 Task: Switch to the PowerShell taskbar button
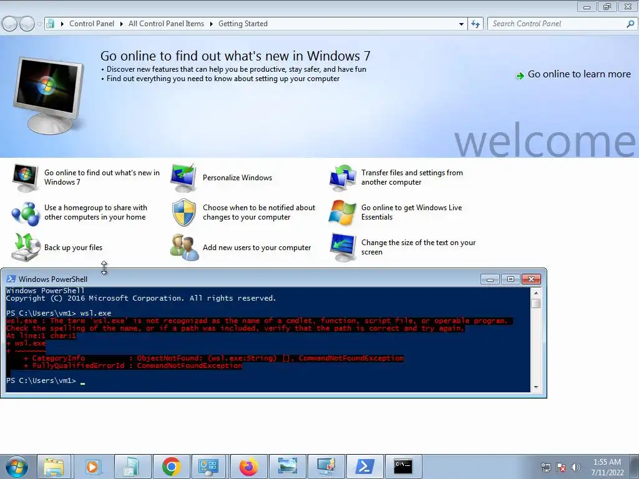tap(364, 467)
